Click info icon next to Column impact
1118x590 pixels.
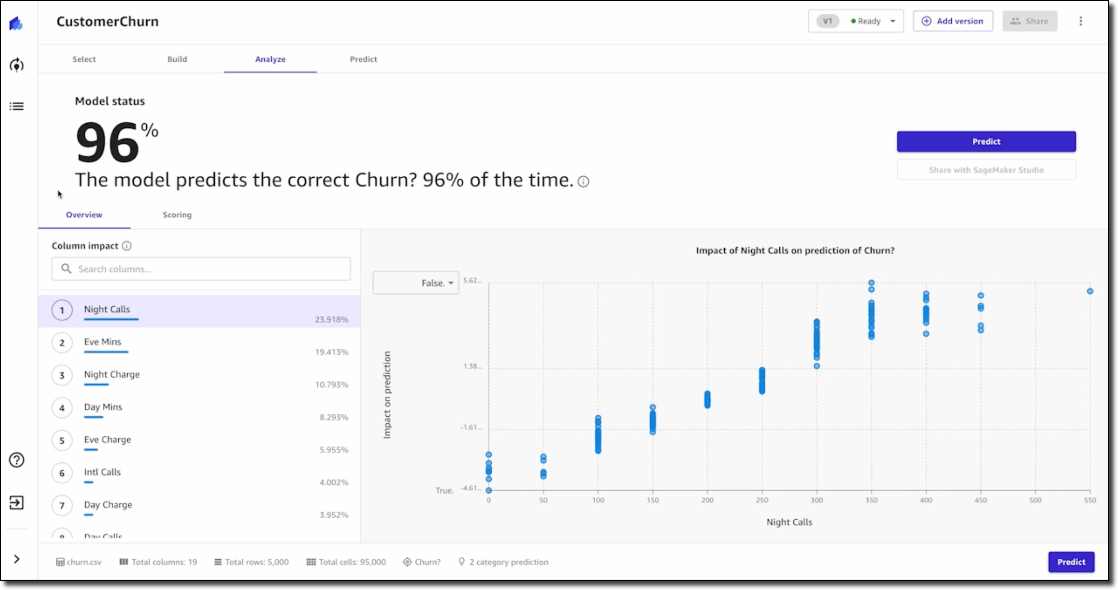tap(127, 246)
